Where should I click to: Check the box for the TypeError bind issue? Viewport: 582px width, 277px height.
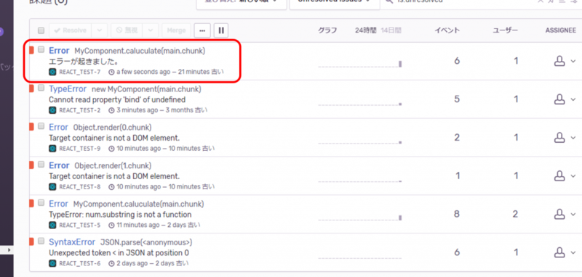tap(41, 88)
